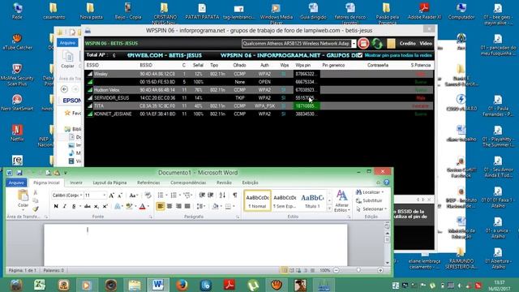Image resolution: width=519 pixels, height=292 pixels.
Task: Click the Clear Formatting icon
Action: pos(148,195)
